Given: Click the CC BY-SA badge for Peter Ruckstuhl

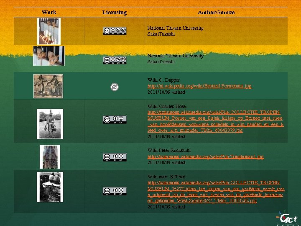Looking at the screenshot, I should tap(115, 157).
